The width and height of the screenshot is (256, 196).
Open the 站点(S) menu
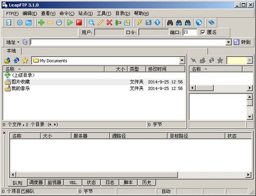(85, 13)
